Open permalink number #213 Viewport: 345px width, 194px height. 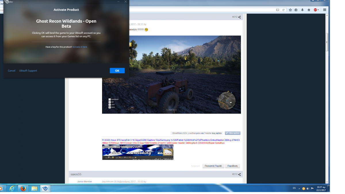235,174
